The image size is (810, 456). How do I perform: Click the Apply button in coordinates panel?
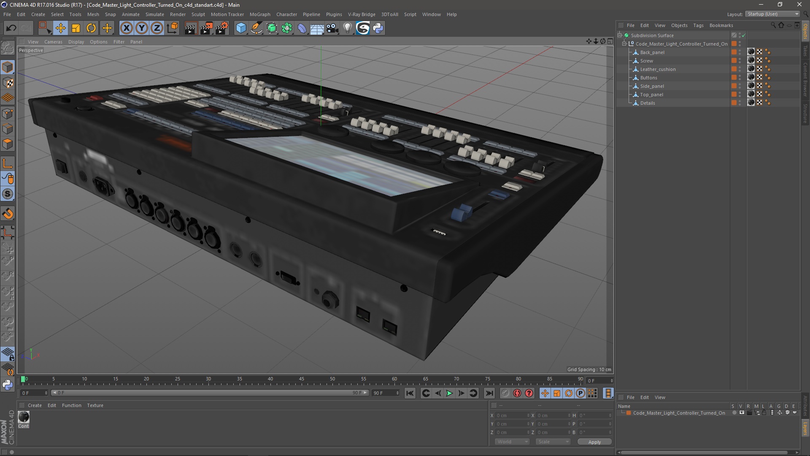click(594, 442)
